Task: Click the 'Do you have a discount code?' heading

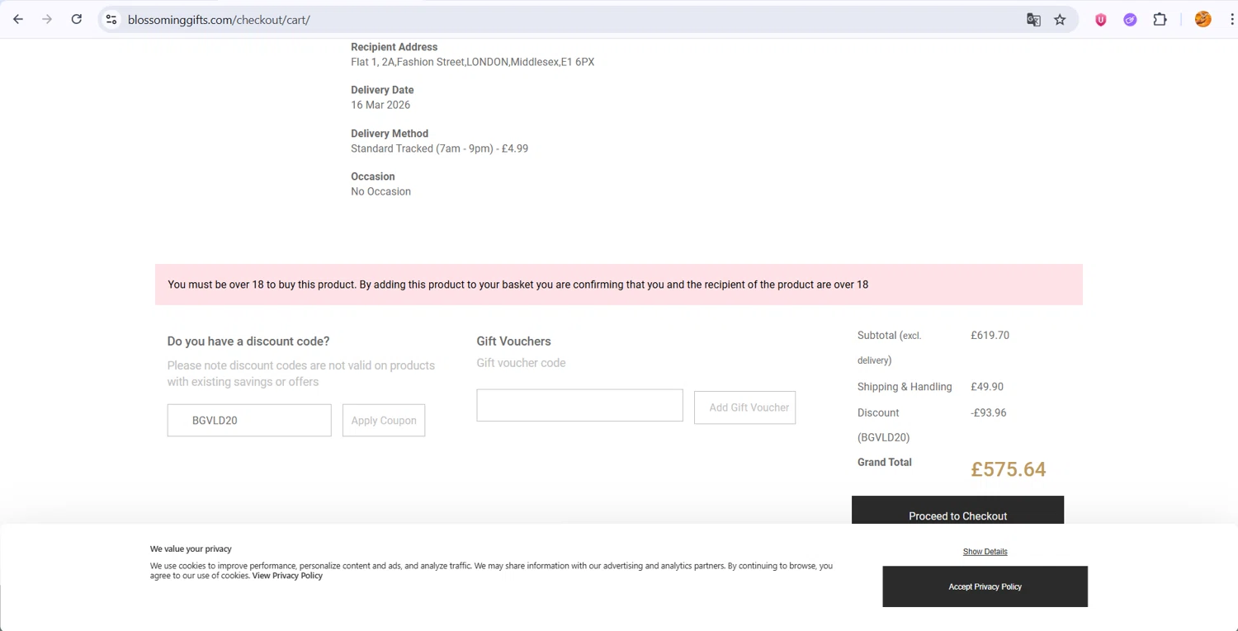Action: pyautogui.click(x=248, y=341)
